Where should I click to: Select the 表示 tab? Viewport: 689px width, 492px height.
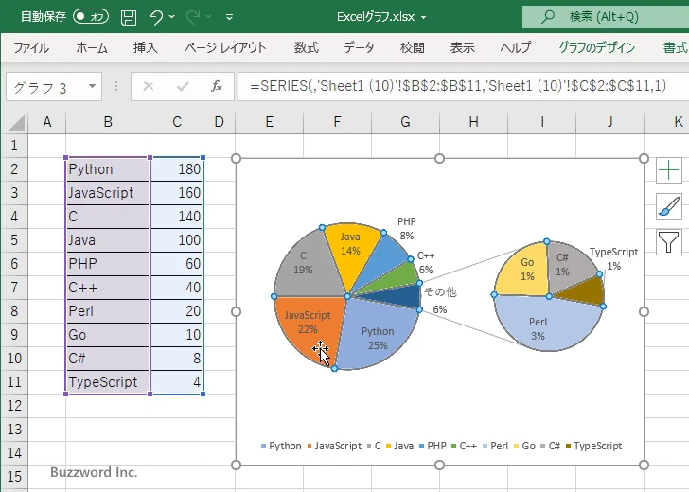[462, 47]
